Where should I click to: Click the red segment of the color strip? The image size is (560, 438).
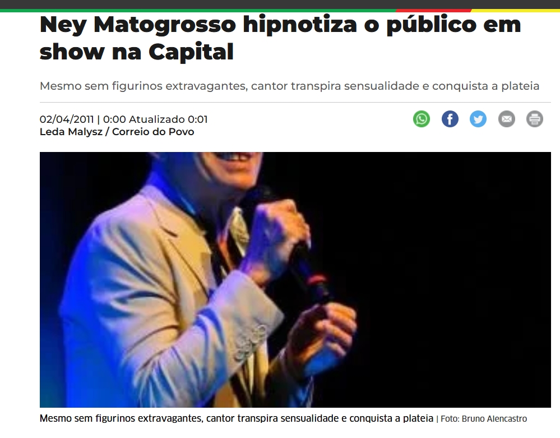click(433, 10)
